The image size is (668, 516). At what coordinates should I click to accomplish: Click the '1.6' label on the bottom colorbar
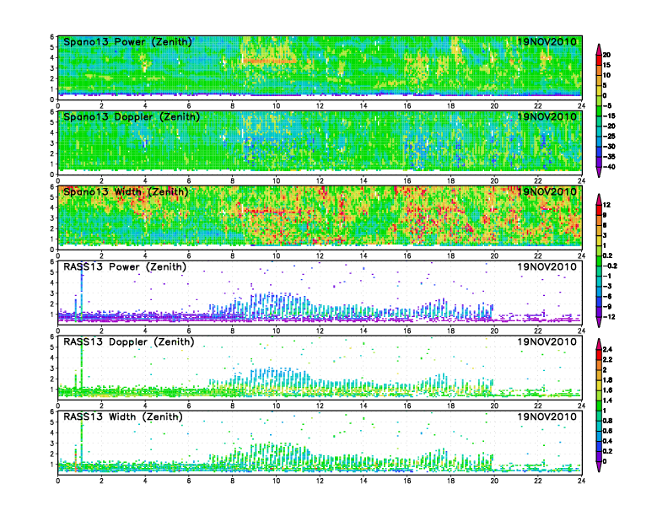click(x=607, y=390)
